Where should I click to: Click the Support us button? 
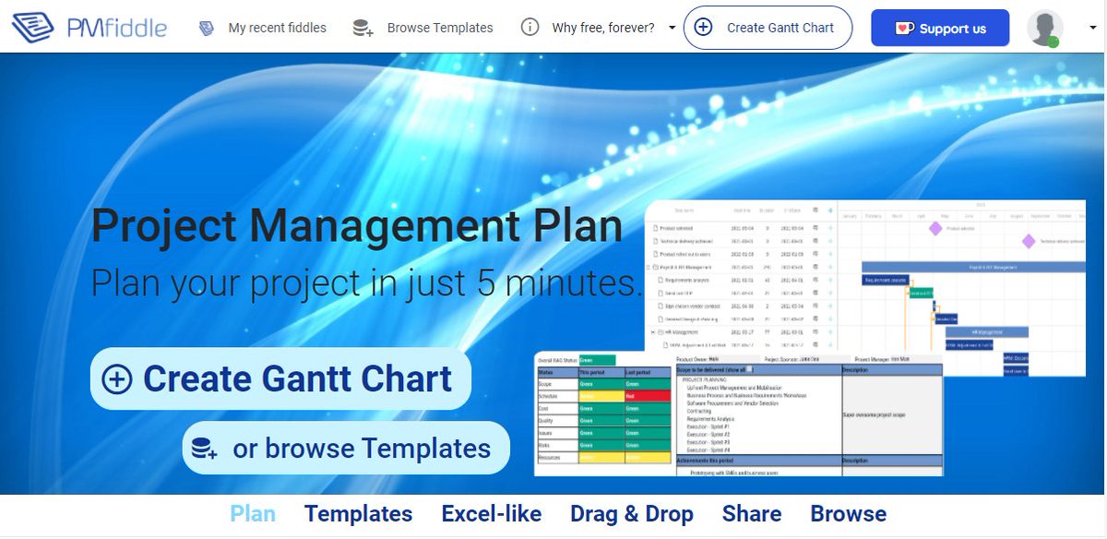tap(940, 29)
